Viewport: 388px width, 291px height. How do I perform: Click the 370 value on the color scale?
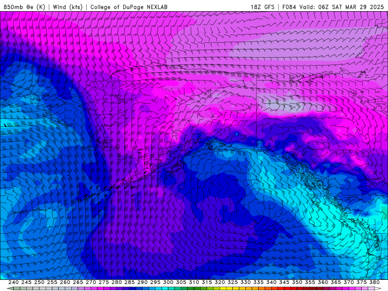349,282
